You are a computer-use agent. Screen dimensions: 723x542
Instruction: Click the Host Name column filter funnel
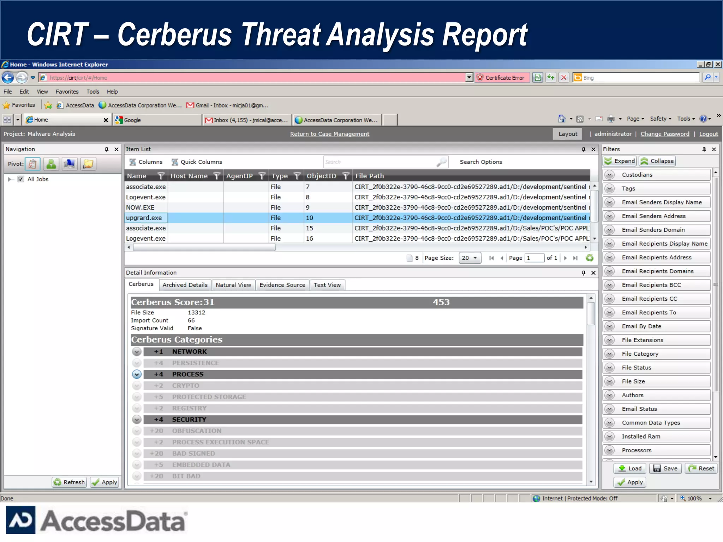tap(217, 176)
